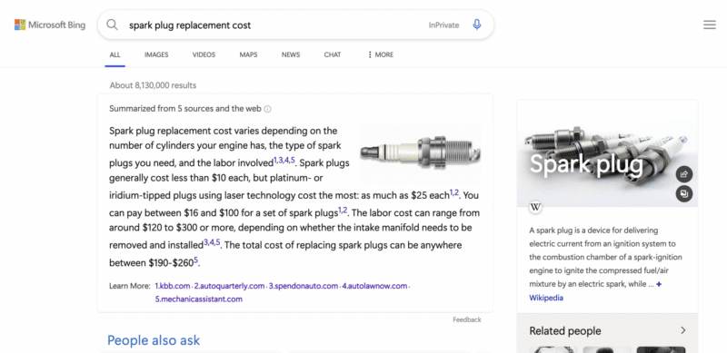Click into the search query input field
Viewport: 727px width, 353px height.
pyautogui.click(x=274, y=25)
